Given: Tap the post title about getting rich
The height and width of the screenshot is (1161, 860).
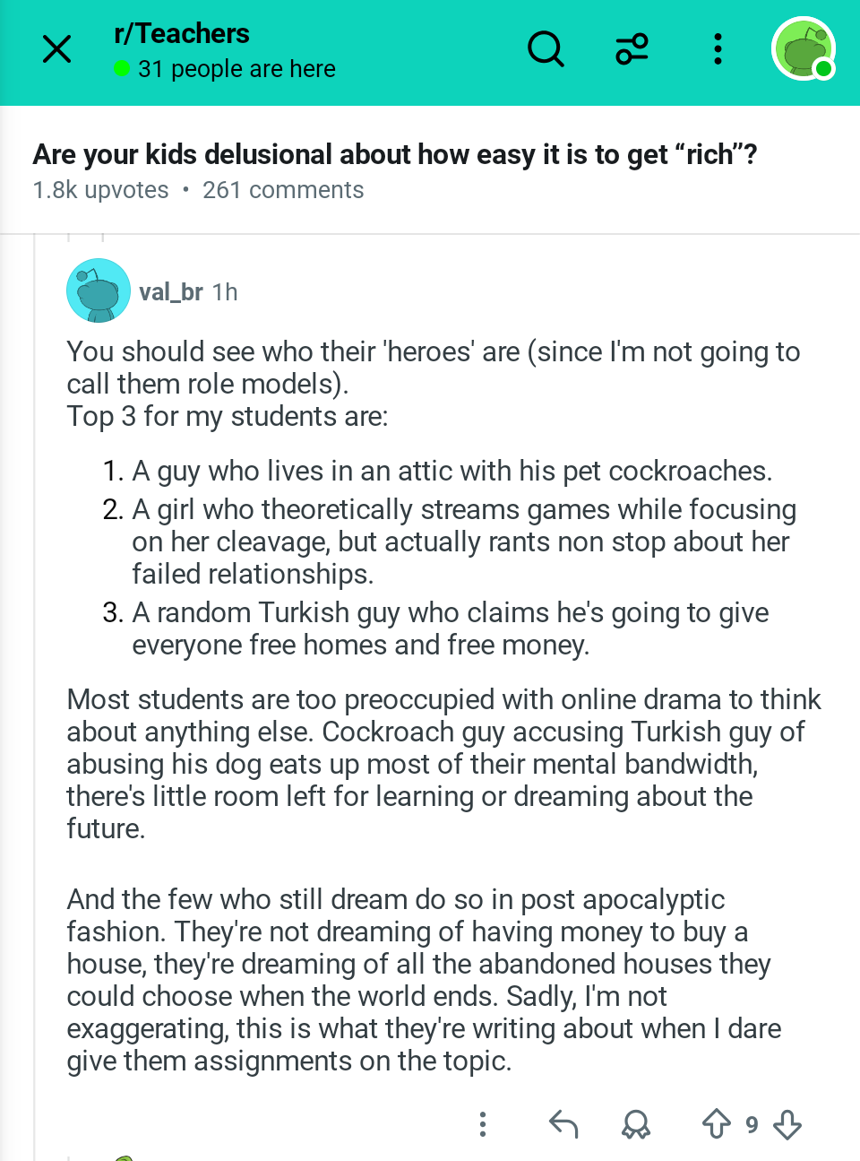Looking at the screenshot, I should tap(395, 154).
